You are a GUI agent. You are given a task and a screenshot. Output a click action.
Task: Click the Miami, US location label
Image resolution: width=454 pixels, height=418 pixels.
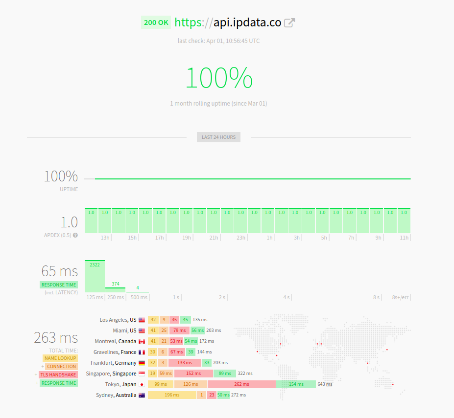124,330
